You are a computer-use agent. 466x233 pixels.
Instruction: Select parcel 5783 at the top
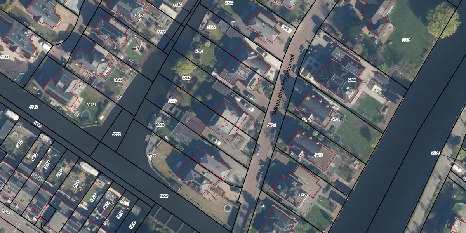(x=229, y=3)
